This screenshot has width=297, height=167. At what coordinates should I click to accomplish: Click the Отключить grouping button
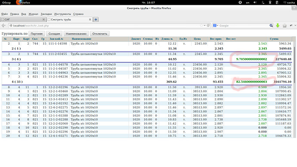99,34
